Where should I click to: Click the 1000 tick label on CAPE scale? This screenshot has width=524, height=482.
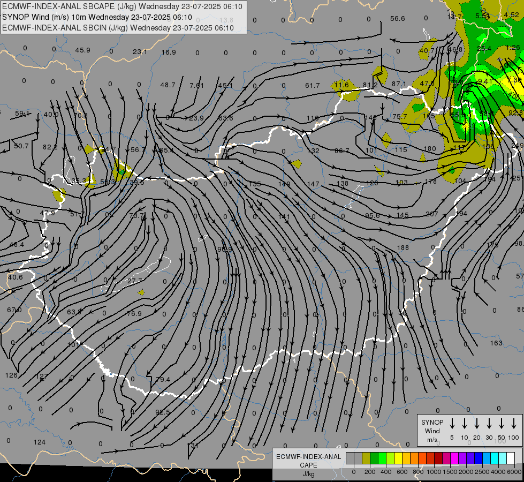tap(434, 472)
